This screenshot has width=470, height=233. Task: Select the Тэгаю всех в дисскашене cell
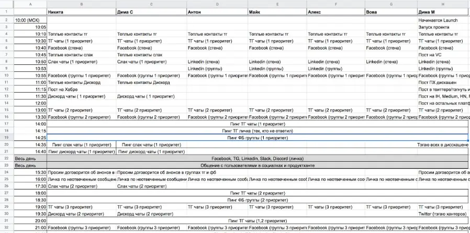click(x=444, y=145)
